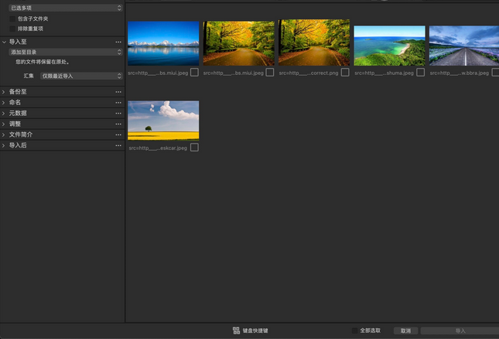This screenshot has width=499, height=339.
Task: Expand the 文件简介 section chevron
Action: click(4, 134)
